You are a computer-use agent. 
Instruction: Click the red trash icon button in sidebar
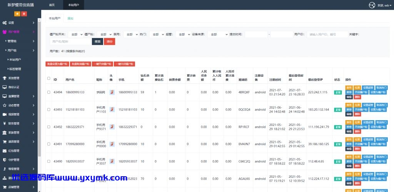(x=24, y=14)
